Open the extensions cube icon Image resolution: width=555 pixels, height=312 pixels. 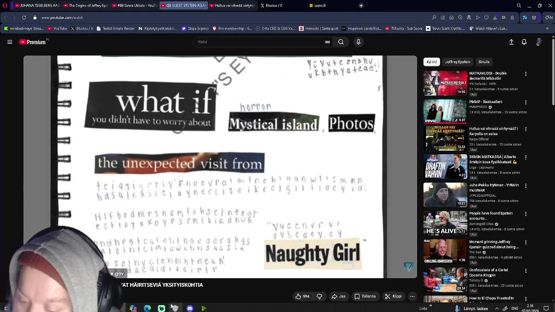point(534,18)
